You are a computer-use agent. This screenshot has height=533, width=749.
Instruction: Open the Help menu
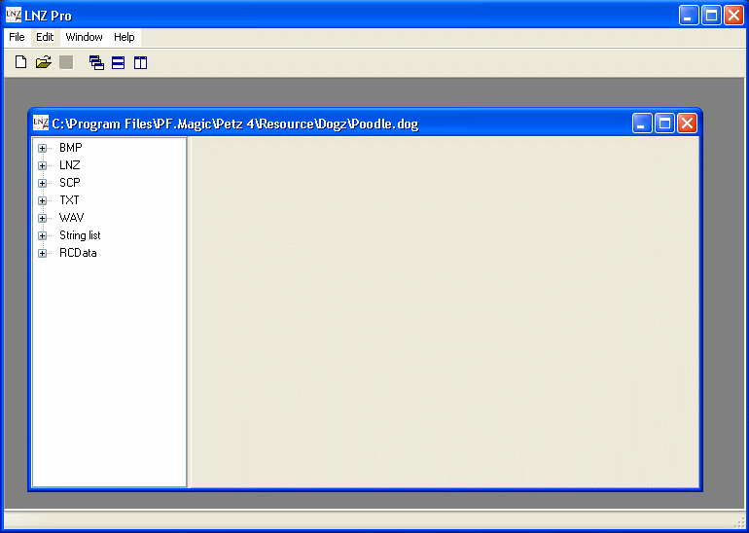125,37
